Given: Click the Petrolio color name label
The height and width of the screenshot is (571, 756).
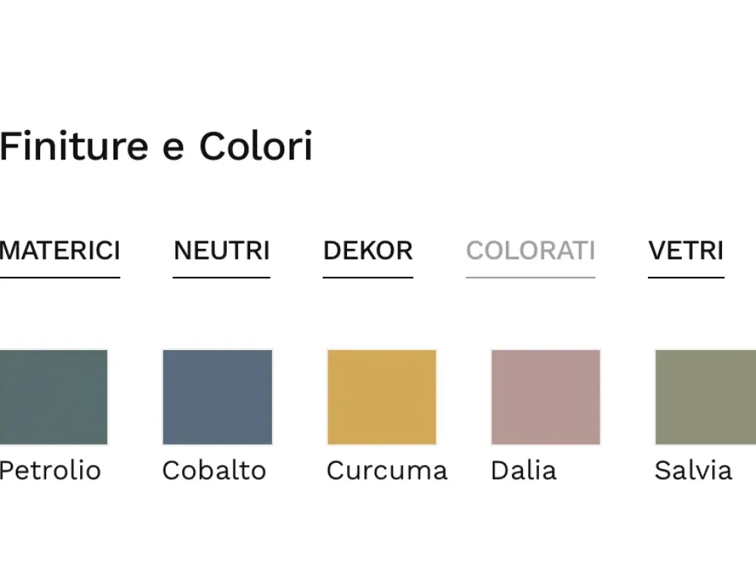Looking at the screenshot, I should pyautogui.click(x=50, y=470).
